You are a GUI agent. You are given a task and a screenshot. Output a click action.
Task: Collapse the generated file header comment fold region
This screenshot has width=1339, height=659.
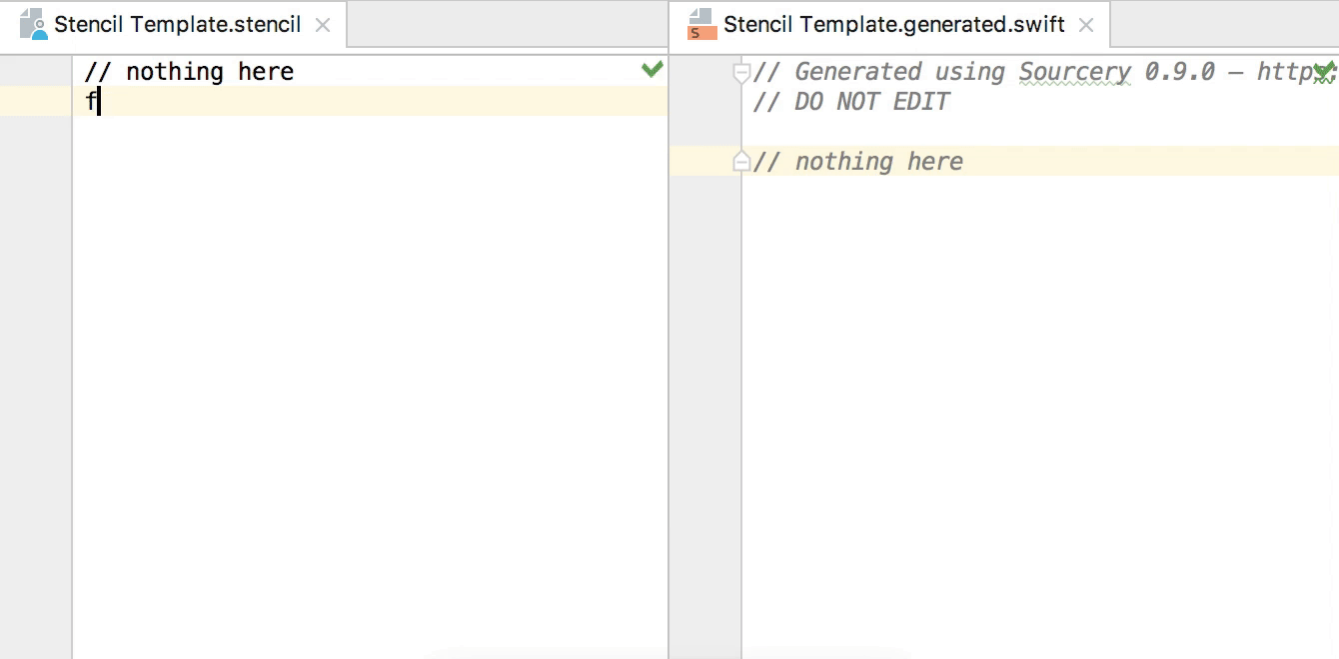click(740, 70)
